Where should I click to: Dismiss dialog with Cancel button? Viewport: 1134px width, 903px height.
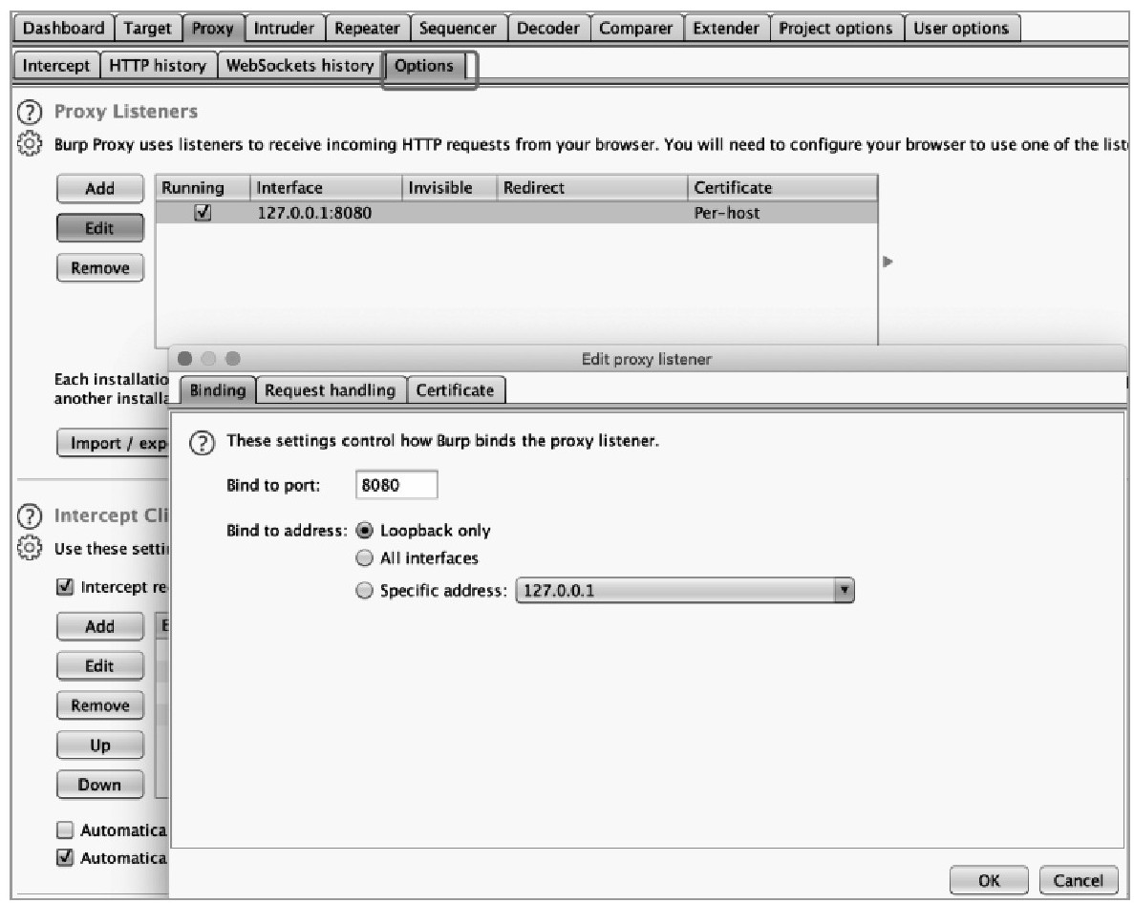[x=1078, y=881]
